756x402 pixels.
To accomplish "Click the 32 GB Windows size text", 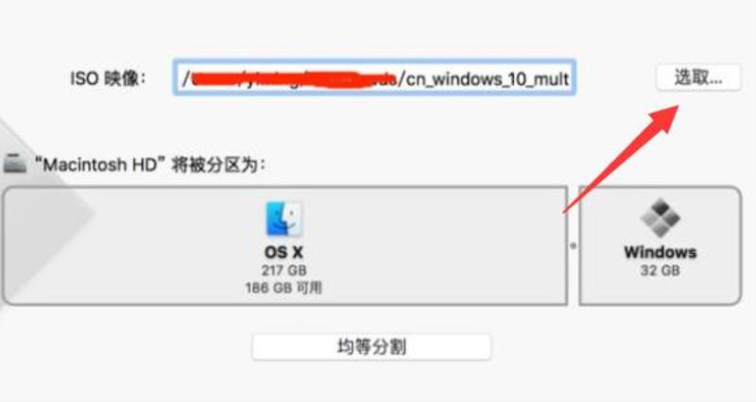I will 660,271.
